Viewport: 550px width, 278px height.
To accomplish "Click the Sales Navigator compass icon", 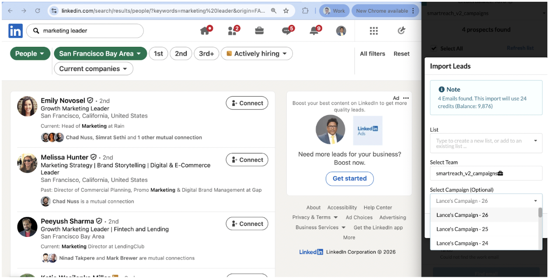I will tap(401, 31).
